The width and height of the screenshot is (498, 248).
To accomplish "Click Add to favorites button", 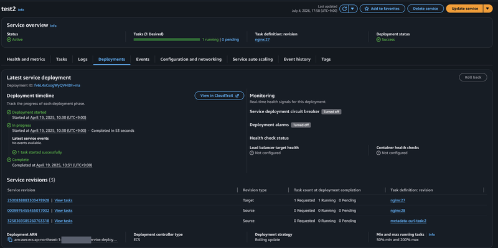I will pos(382,9).
